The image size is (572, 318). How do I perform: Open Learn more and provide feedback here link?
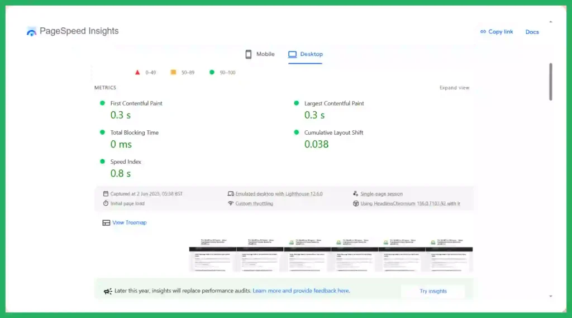coord(301,291)
